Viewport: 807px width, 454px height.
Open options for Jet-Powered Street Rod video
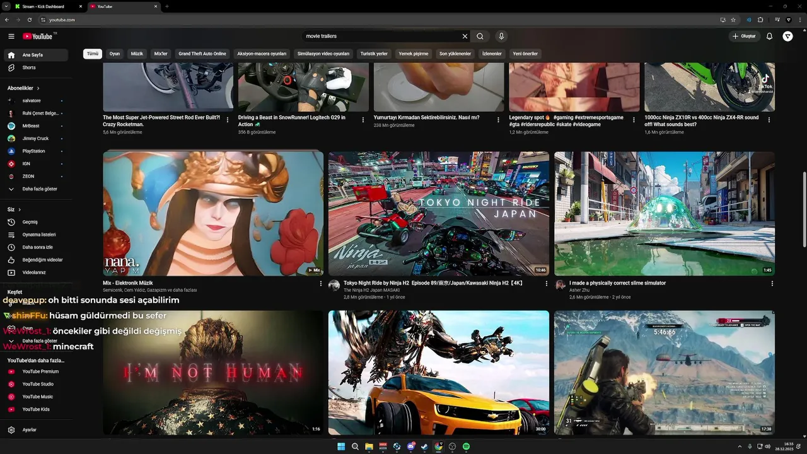228,120
